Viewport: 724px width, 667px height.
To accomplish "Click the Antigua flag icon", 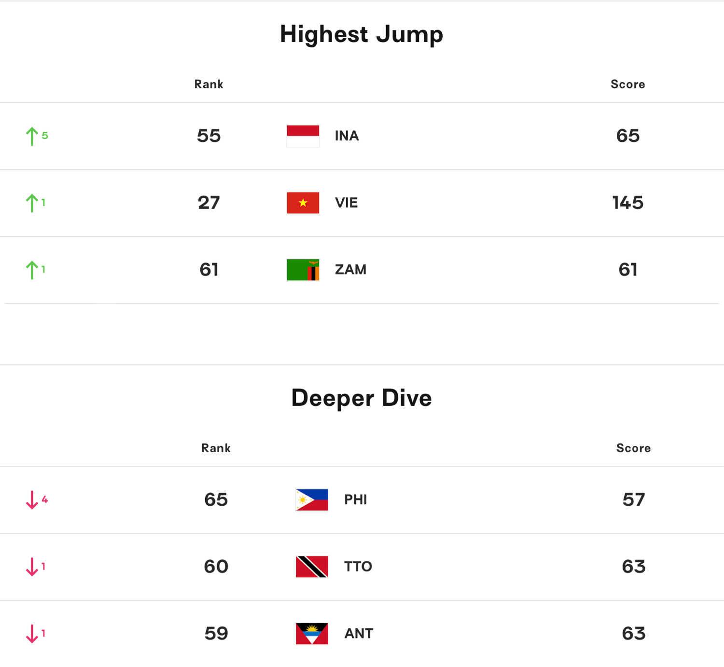I will pyautogui.click(x=312, y=634).
